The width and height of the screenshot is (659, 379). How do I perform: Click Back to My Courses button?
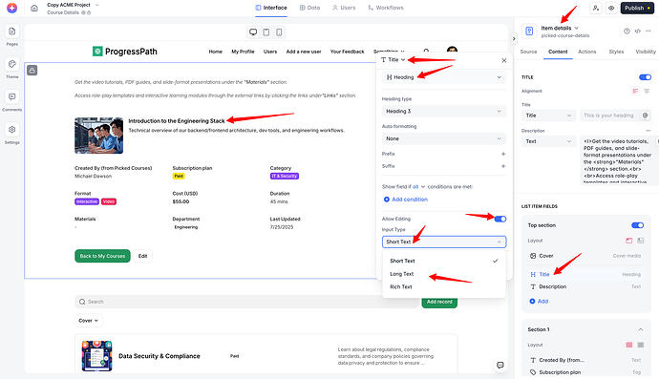tap(102, 256)
